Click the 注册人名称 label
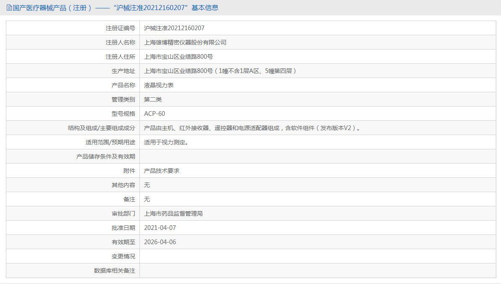The height and width of the screenshot is (284, 501). tap(121, 42)
